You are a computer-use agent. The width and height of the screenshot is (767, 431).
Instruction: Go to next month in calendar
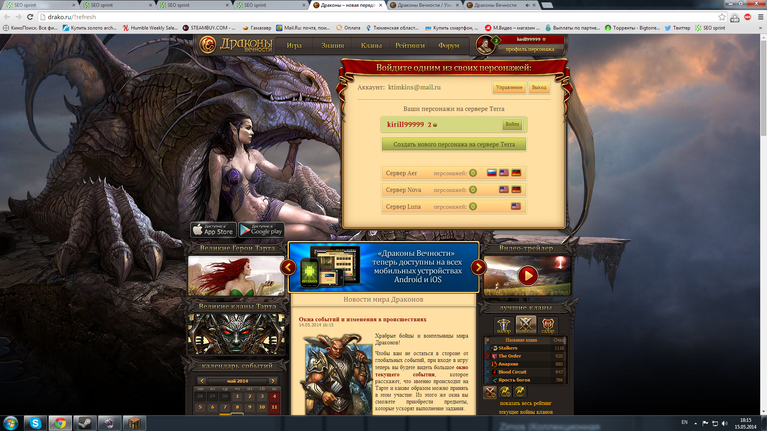pyautogui.click(x=273, y=381)
